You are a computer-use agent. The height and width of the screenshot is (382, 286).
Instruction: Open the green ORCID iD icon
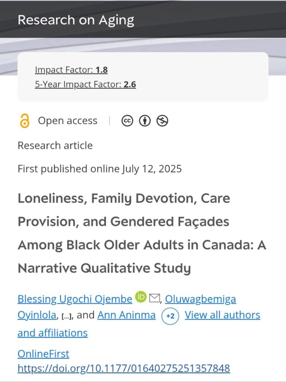point(141,297)
